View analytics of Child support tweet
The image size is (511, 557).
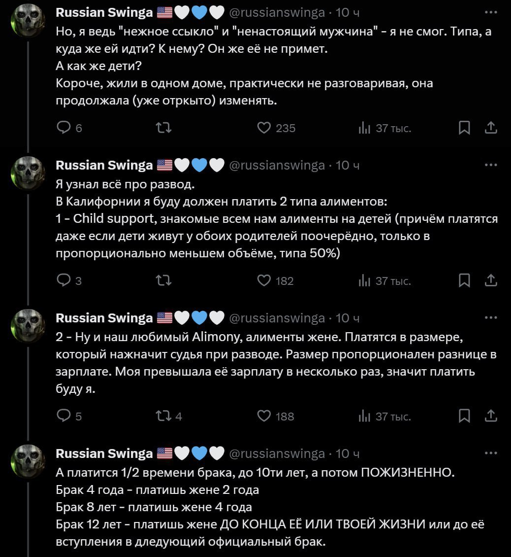364,281
